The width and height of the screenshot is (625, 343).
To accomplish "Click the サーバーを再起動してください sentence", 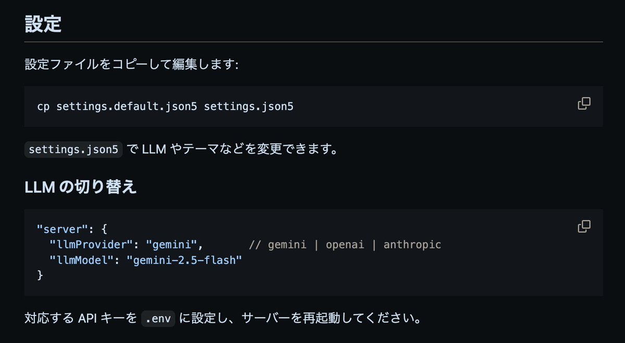I will [x=331, y=317].
